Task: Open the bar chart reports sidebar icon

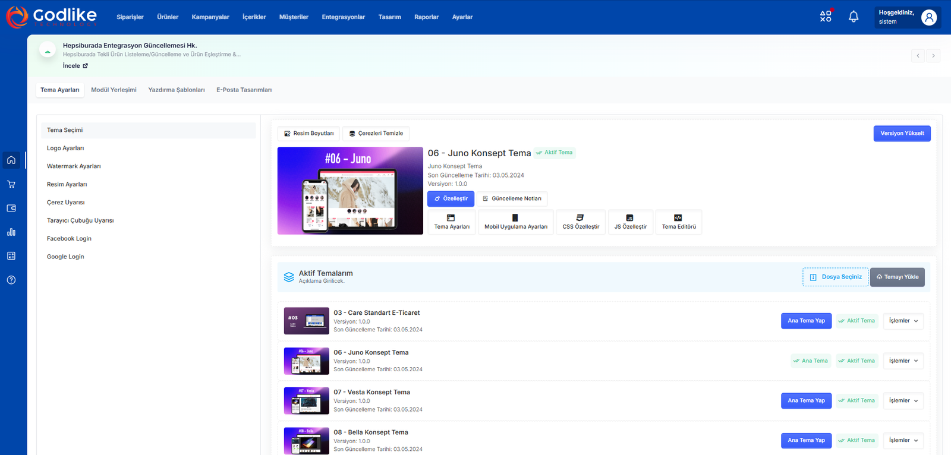Action: click(x=11, y=232)
